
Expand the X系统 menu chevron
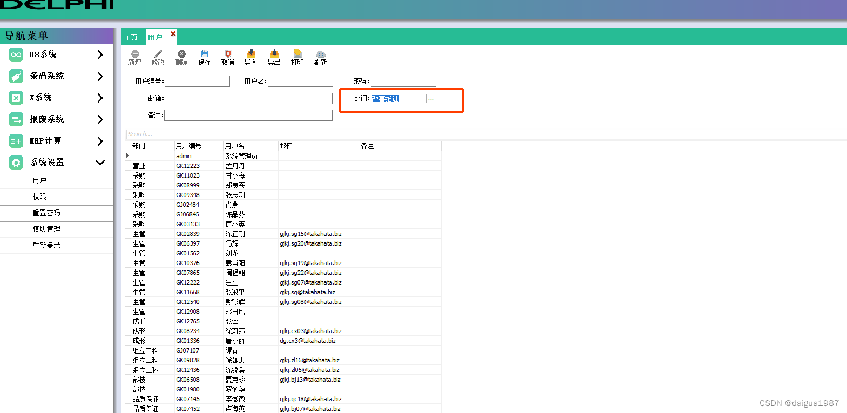(100, 98)
